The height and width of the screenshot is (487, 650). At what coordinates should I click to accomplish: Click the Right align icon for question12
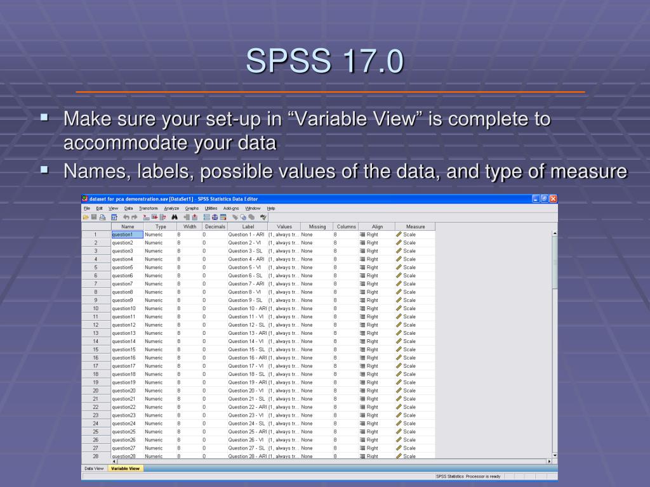362,325
